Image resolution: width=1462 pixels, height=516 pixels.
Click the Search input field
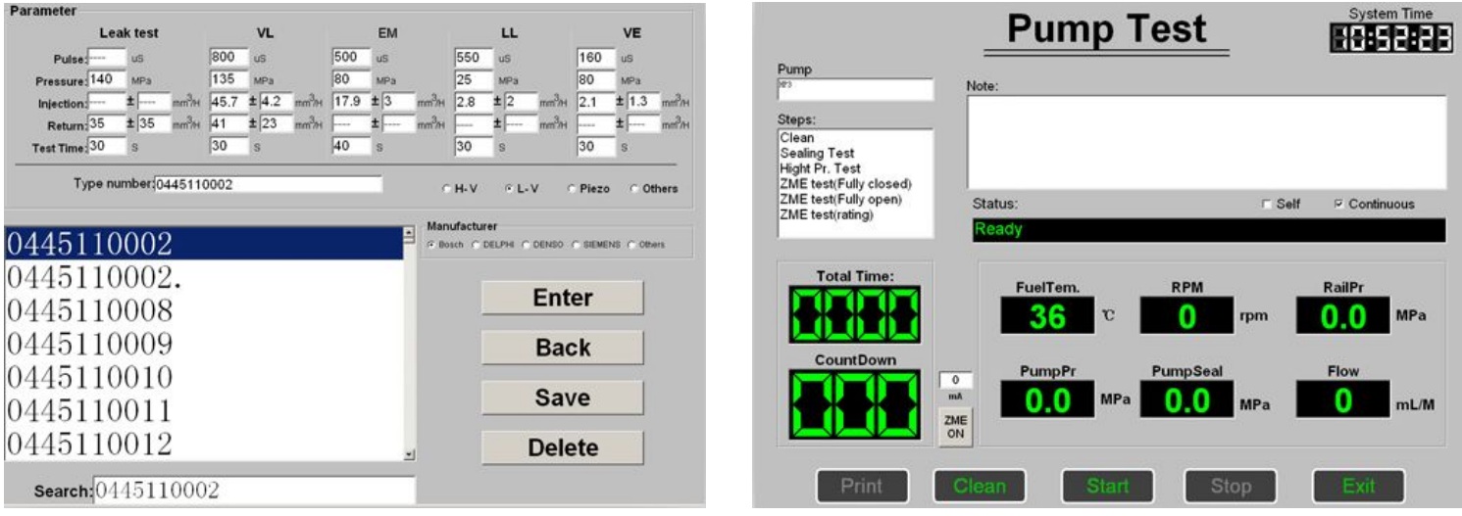point(253,491)
